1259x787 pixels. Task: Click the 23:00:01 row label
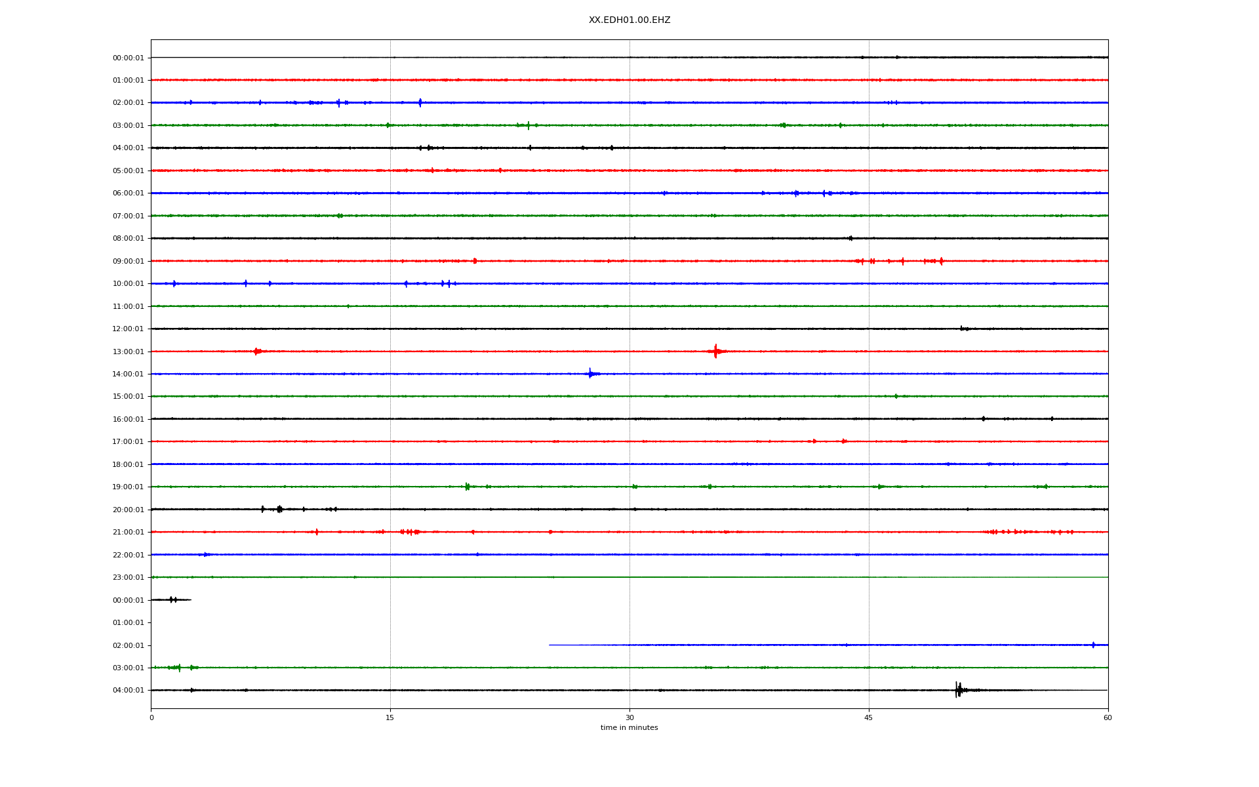coord(128,578)
